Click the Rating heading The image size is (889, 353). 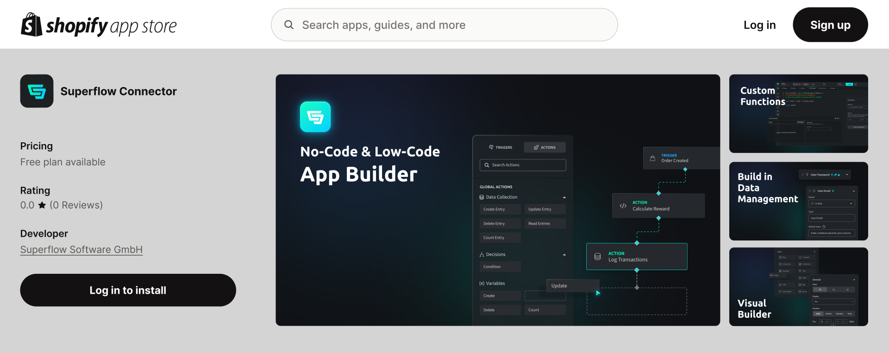[x=35, y=190]
